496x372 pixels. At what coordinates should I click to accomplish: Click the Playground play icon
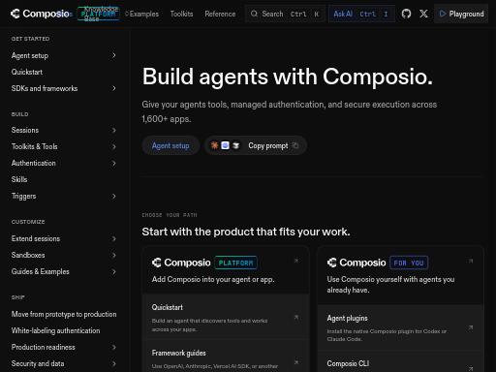point(443,14)
